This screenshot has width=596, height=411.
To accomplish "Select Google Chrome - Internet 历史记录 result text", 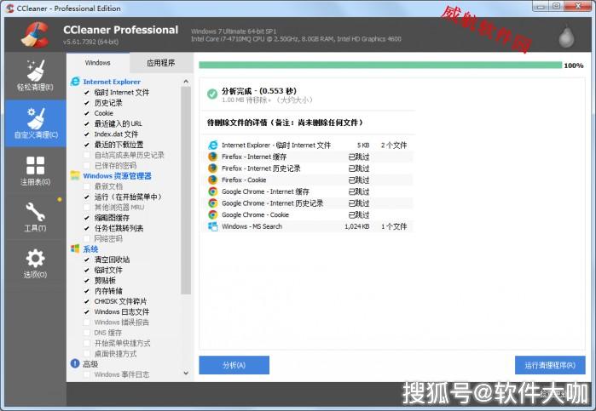I will click(272, 203).
